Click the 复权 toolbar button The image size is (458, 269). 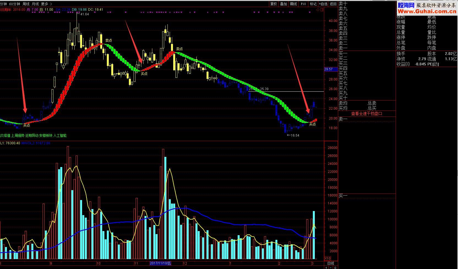pyautogui.click(x=273, y=4)
